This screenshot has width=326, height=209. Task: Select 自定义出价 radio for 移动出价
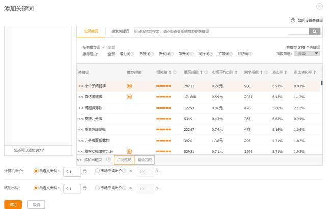36,188
